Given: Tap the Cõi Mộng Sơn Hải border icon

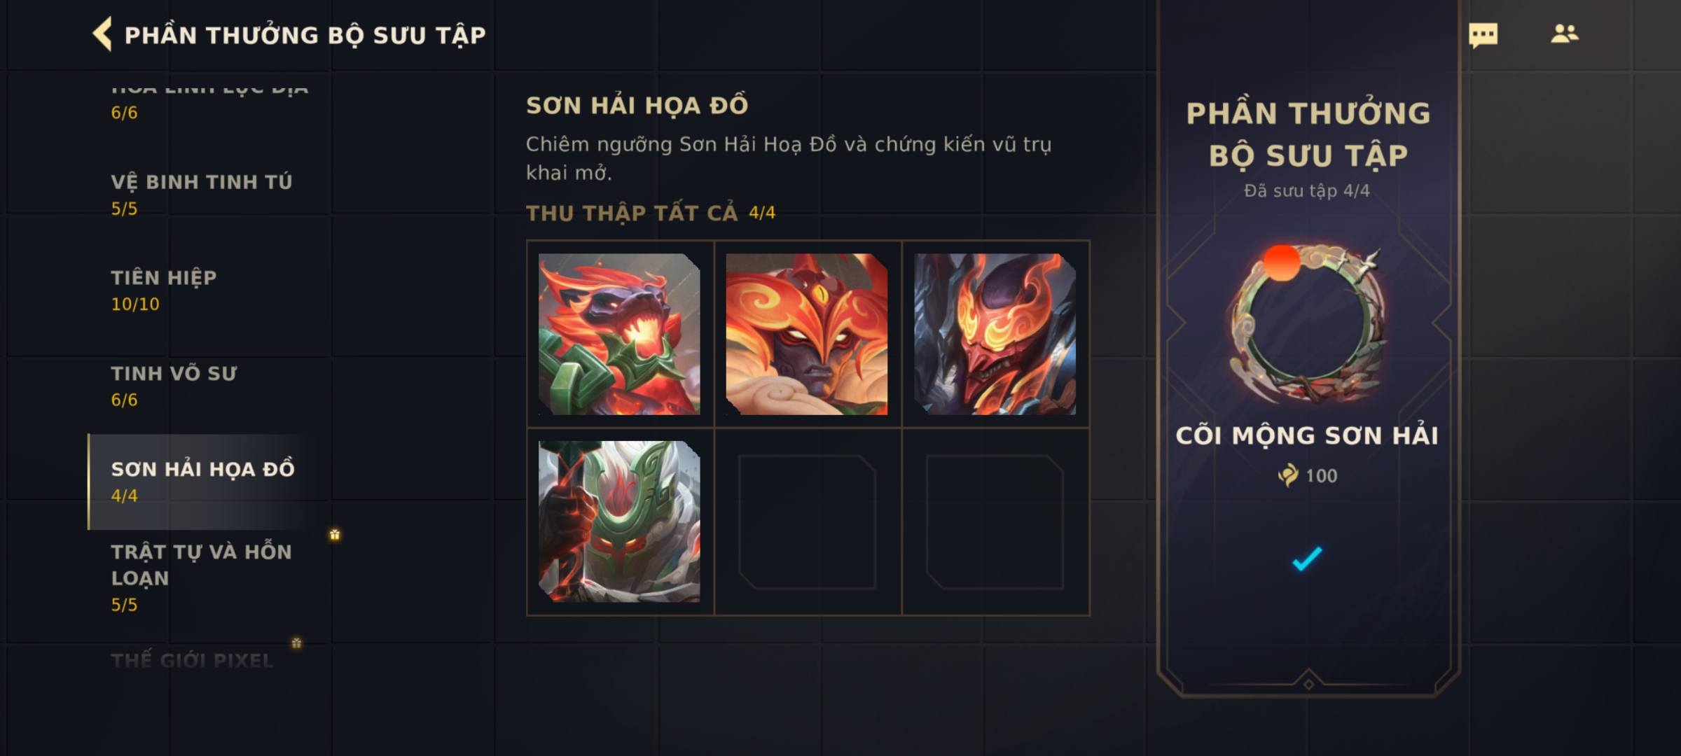Looking at the screenshot, I should [x=1307, y=324].
